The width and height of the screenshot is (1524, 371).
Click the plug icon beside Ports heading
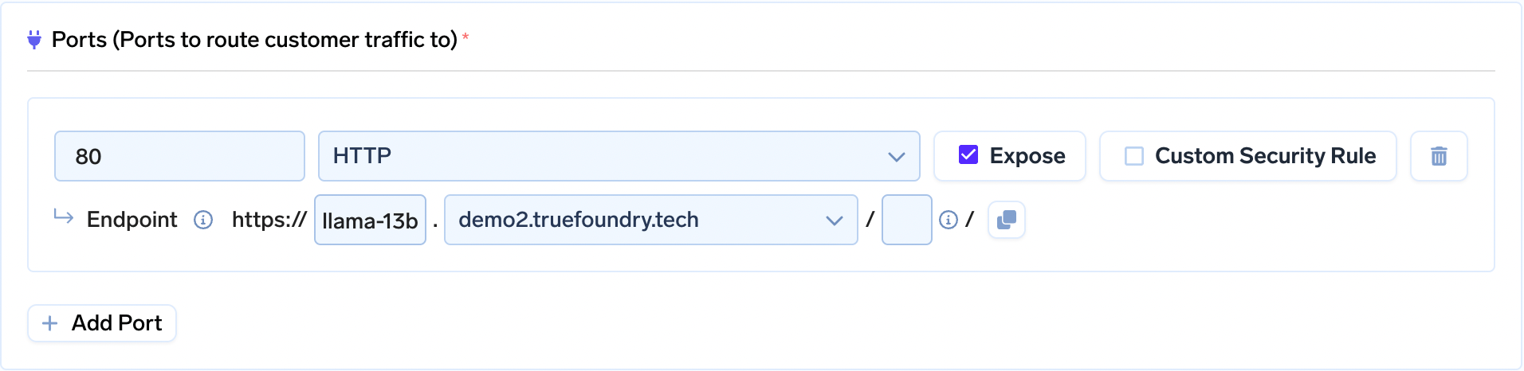pyautogui.click(x=33, y=40)
